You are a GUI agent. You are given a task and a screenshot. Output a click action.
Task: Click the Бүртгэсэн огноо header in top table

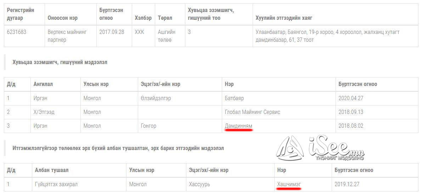[111, 14]
